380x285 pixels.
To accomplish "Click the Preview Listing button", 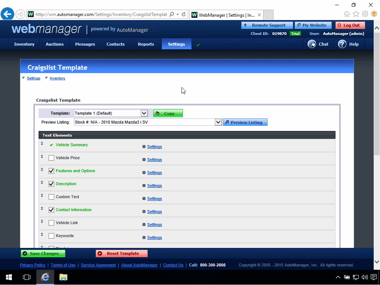I will pyautogui.click(x=245, y=122).
